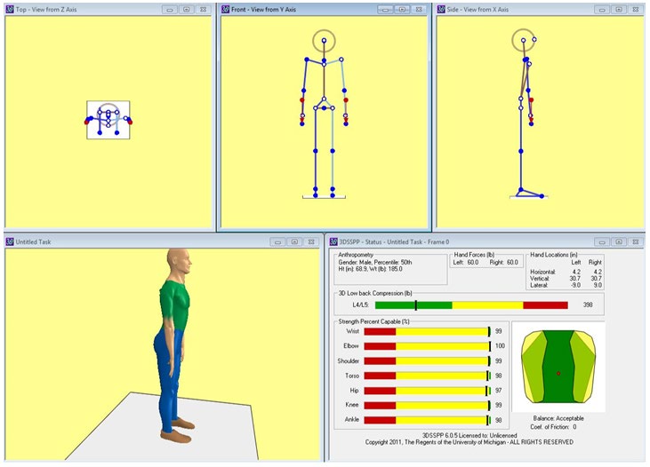Maximize the Top - View from Z Axis window
This screenshot has width=650, height=467.
[x=187, y=9]
